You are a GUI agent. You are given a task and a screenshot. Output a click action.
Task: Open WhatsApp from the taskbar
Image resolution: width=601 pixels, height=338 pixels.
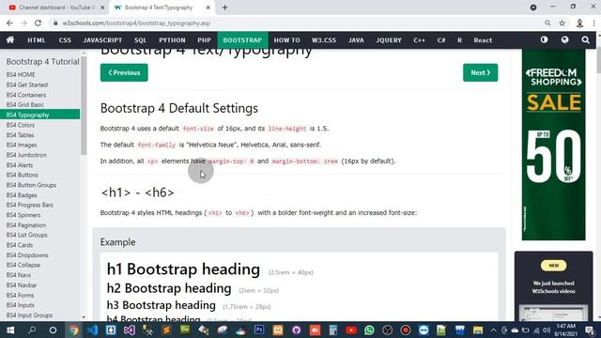click(x=369, y=330)
